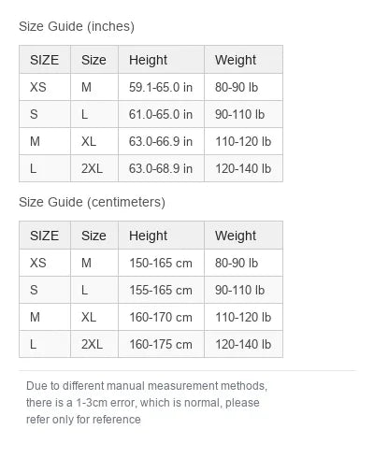
Task: Click 2XL size cell in centimeters table
Action: tap(94, 344)
